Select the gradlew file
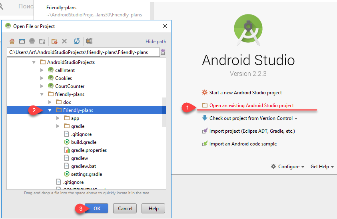Image resolution: width=337 pixels, height=219 pixels. [x=80, y=158]
